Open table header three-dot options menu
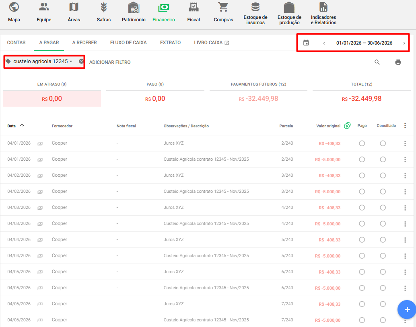This screenshot has height=327, width=416. point(405,126)
